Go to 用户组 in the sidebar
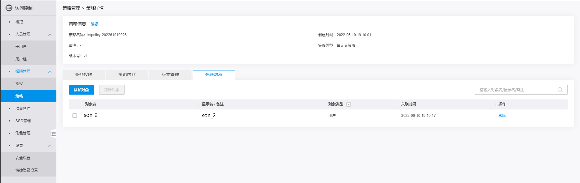Image resolution: width=580 pixels, height=183 pixels. click(x=21, y=59)
